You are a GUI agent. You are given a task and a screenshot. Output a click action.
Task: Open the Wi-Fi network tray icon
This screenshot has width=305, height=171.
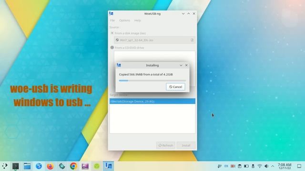(x=260, y=166)
